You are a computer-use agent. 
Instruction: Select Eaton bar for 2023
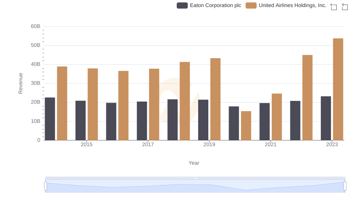click(x=326, y=118)
